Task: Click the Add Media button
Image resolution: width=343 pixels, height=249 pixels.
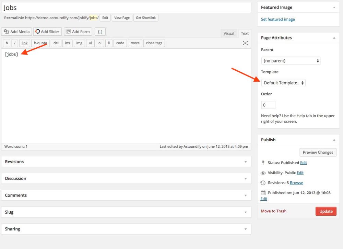Action: (x=16, y=32)
